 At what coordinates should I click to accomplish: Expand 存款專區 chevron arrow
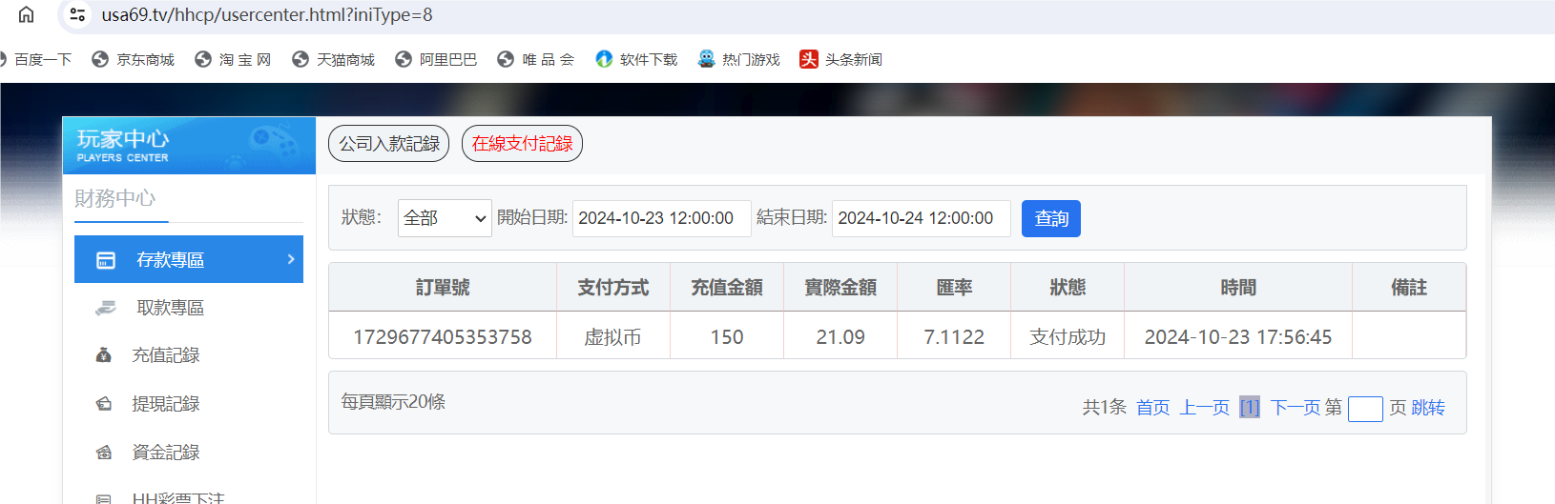click(x=291, y=259)
